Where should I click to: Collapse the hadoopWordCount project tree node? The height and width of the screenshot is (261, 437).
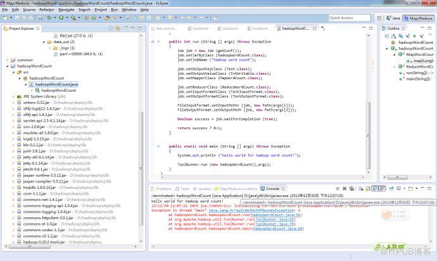(7, 66)
